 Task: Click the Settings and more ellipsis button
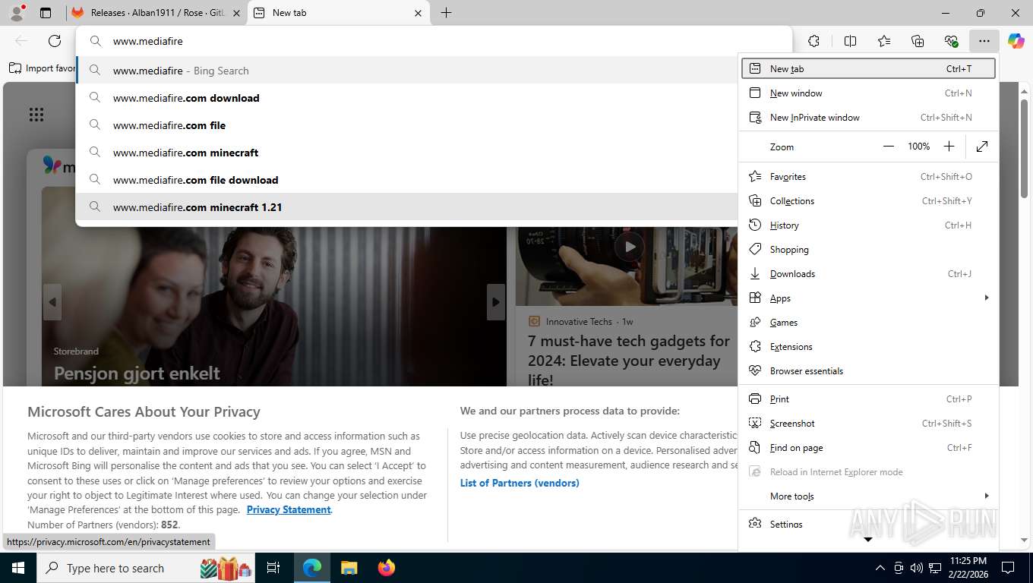pyautogui.click(x=984, y=41)
